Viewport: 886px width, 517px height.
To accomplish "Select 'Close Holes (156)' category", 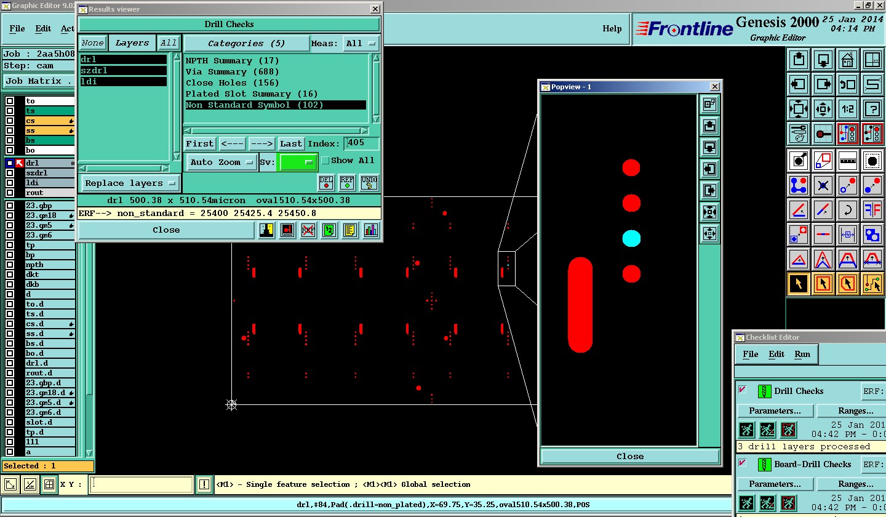I will [233, 83].
